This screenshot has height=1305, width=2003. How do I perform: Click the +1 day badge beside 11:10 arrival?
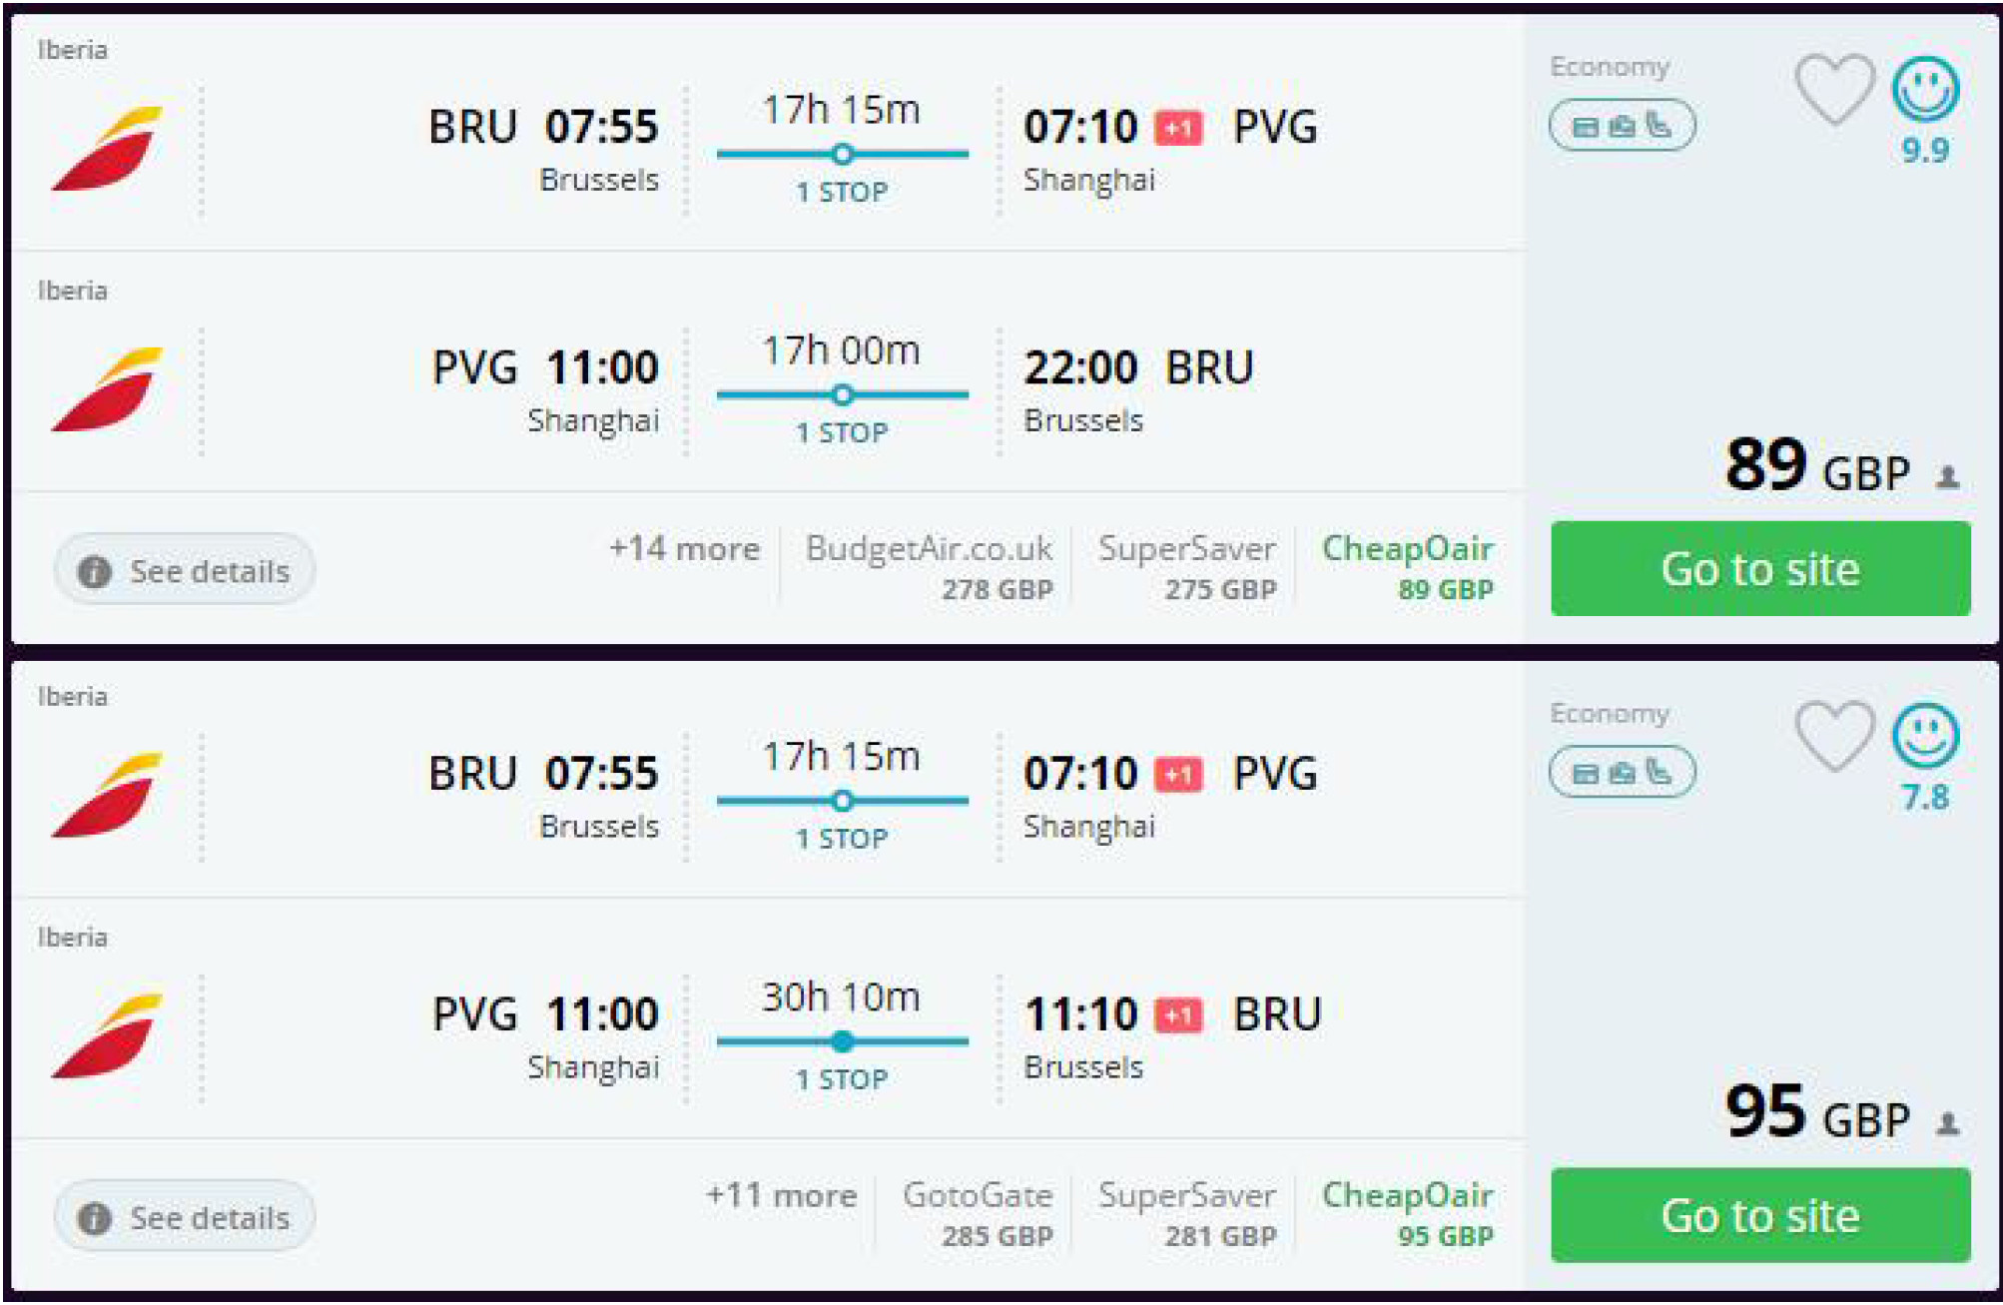[1179, 1015]
